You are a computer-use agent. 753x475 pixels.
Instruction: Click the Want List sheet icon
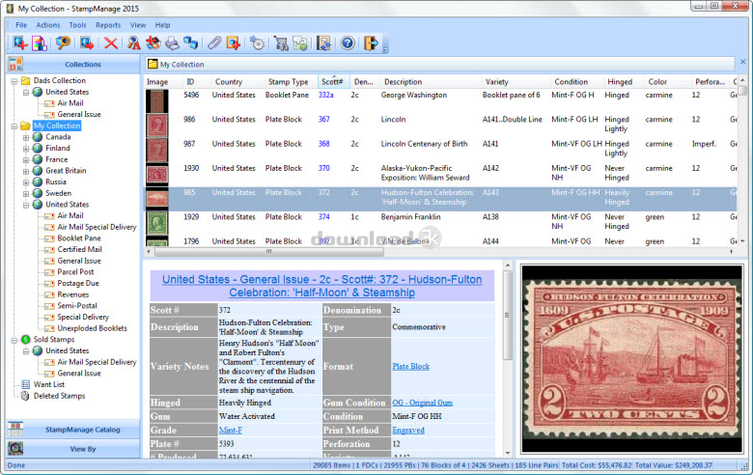pos(25,384)
